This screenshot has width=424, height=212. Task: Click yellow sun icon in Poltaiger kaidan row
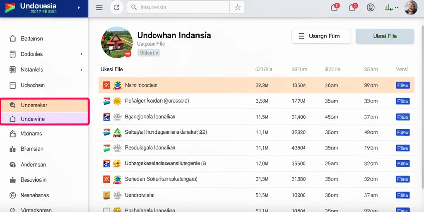[x=117, y=101]
